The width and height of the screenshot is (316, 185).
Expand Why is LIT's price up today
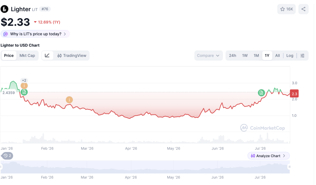tap(35, 34)
